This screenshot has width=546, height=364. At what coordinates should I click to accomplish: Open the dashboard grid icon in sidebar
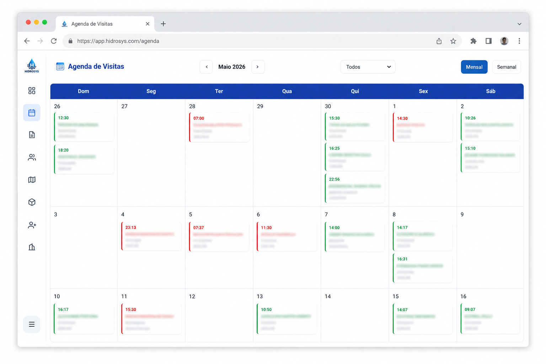(32, 91)
